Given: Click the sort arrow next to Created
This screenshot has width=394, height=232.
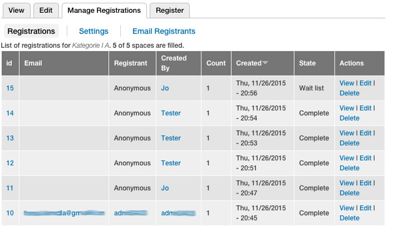Looking at the screenshot, I should click(265, 63).
